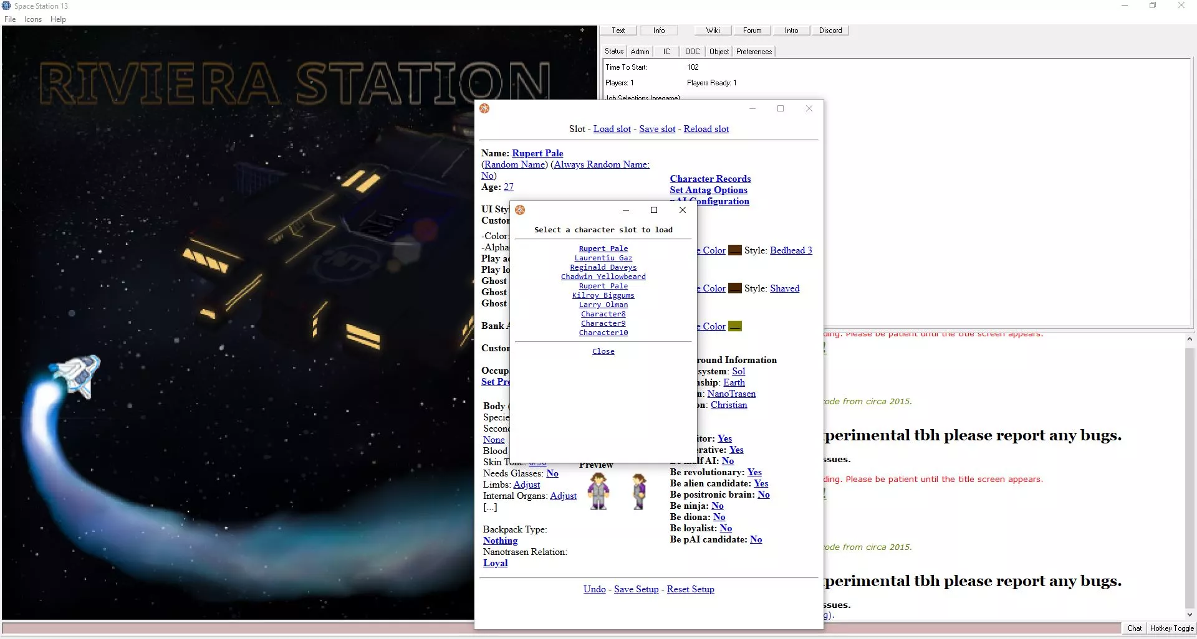The image size is (1197, 639).
Task: Load the Chadwin Yellowbeard slot
Action: 603,277
